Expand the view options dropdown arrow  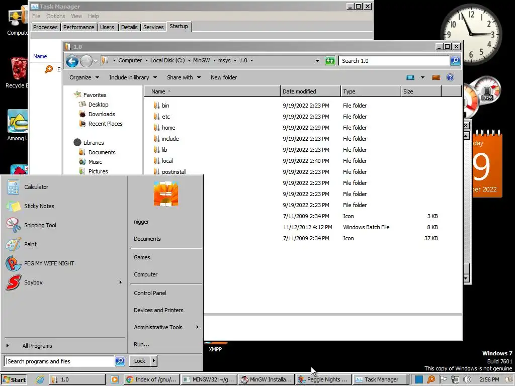tap(422, 77)
